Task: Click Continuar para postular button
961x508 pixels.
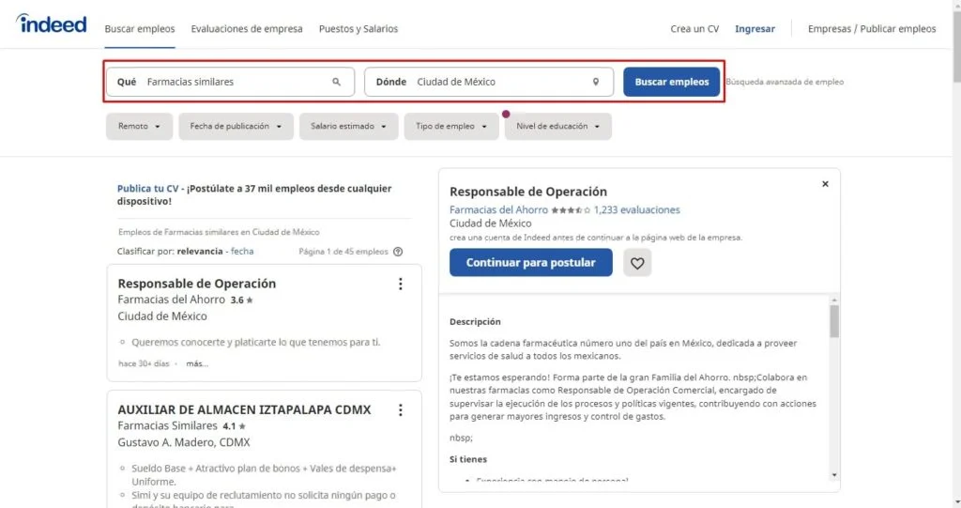Action: pos(531,263)
